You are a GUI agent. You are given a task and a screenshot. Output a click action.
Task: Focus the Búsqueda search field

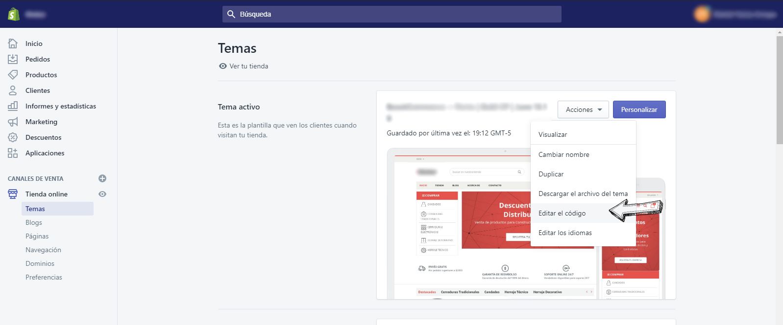tap(392, 14)
